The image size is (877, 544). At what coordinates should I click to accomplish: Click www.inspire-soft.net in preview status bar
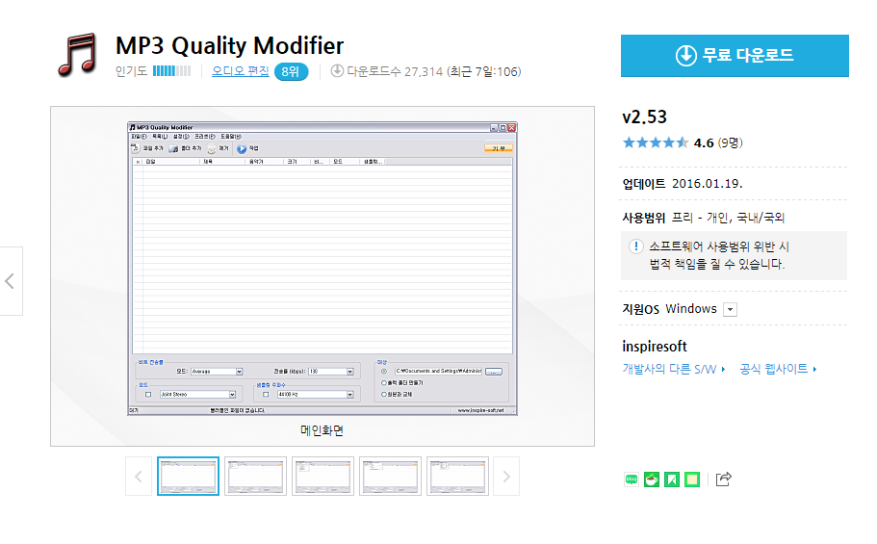pos(481,411)
